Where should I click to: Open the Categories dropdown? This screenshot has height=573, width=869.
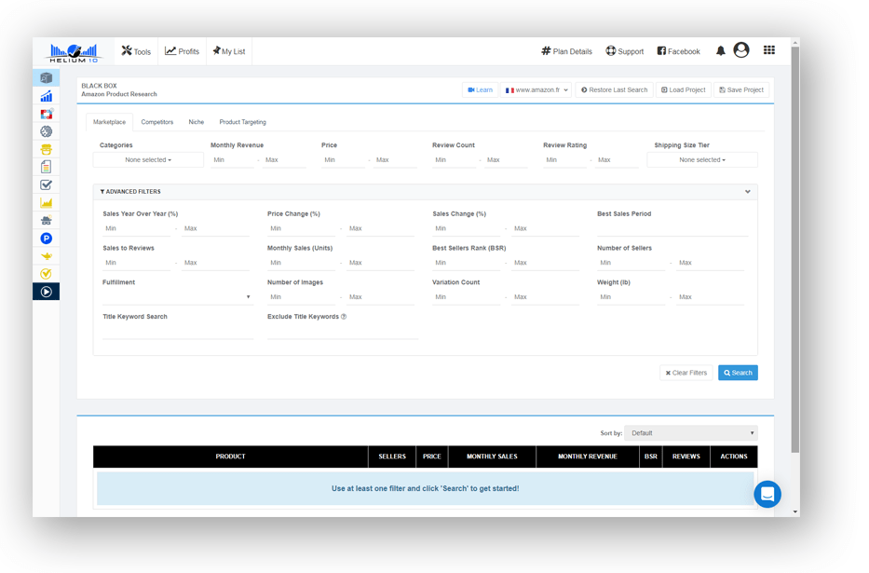tap(148, 160)
